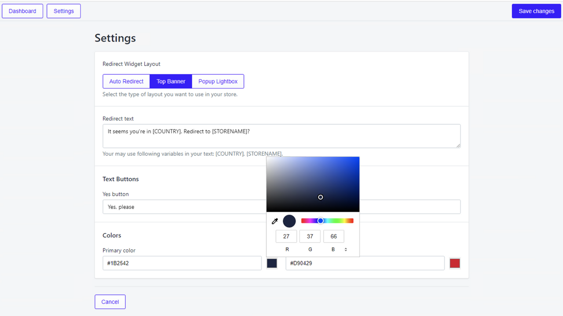Select Popup Lightbox layout

(218, 81)
